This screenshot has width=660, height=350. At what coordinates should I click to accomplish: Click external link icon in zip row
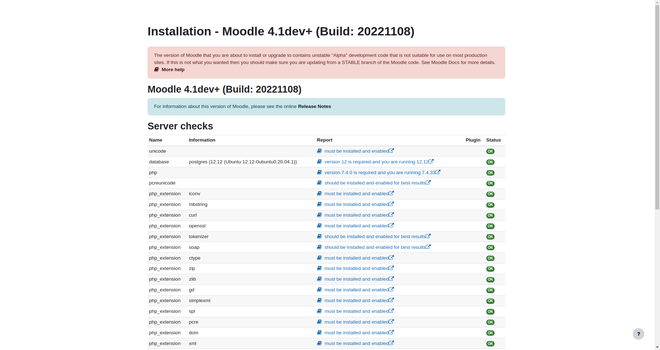391,268
